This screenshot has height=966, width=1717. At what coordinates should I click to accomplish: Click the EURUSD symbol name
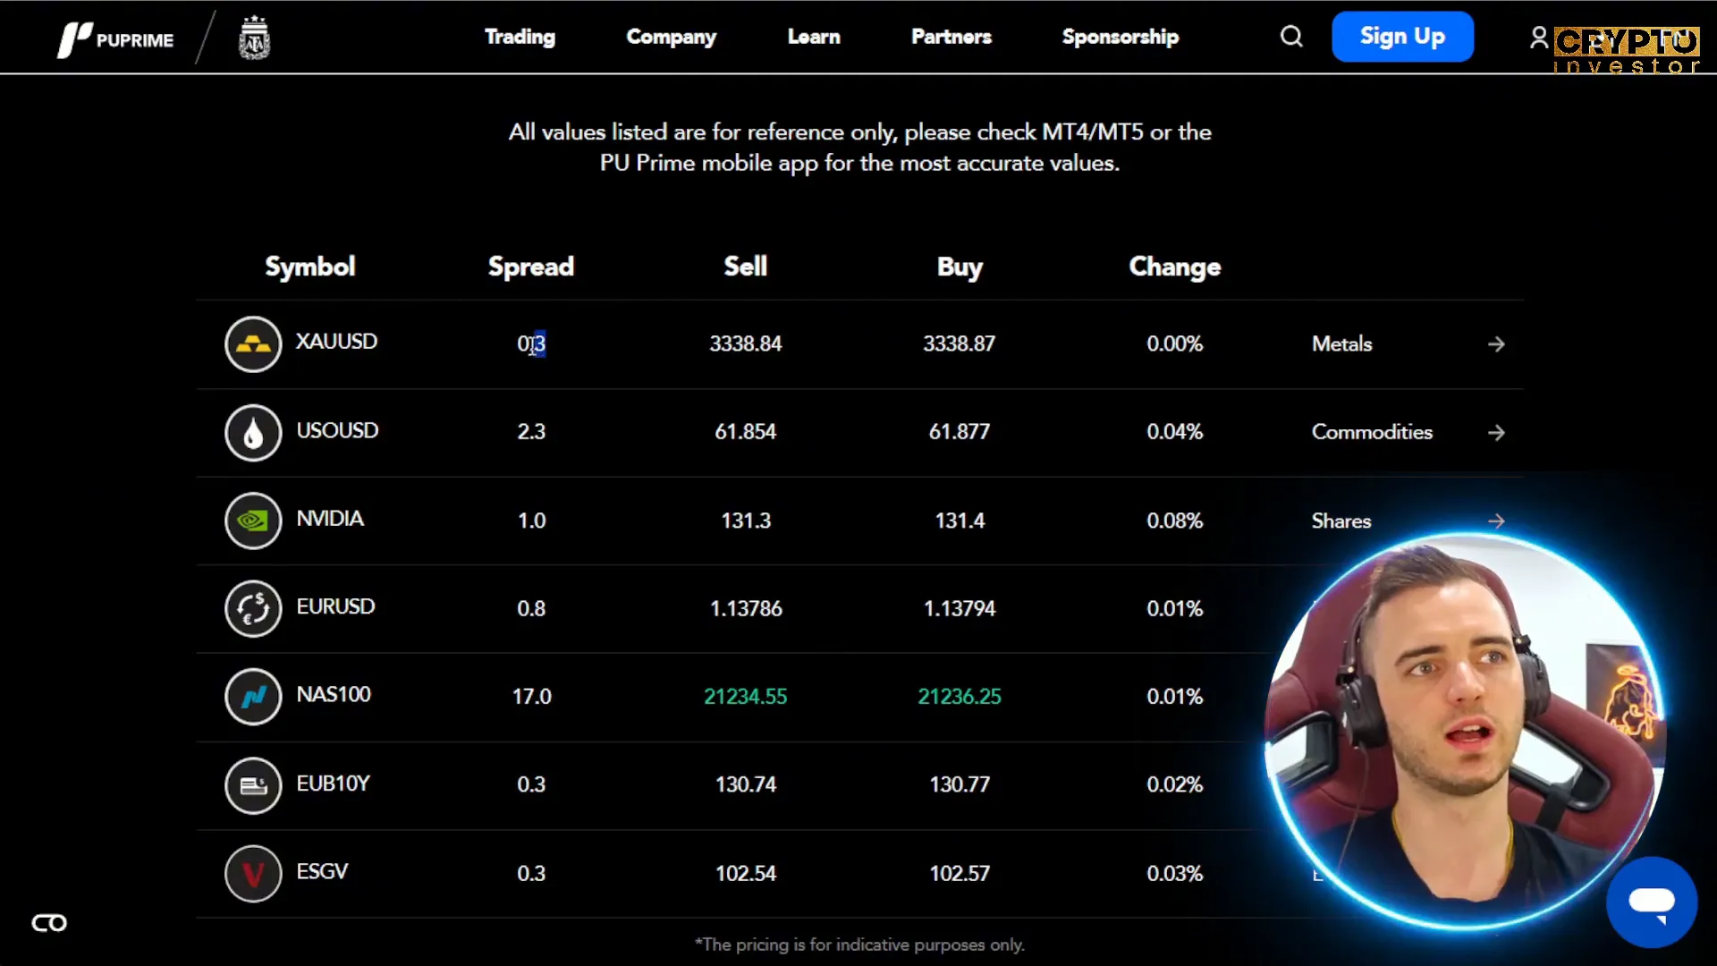[335, 606]
